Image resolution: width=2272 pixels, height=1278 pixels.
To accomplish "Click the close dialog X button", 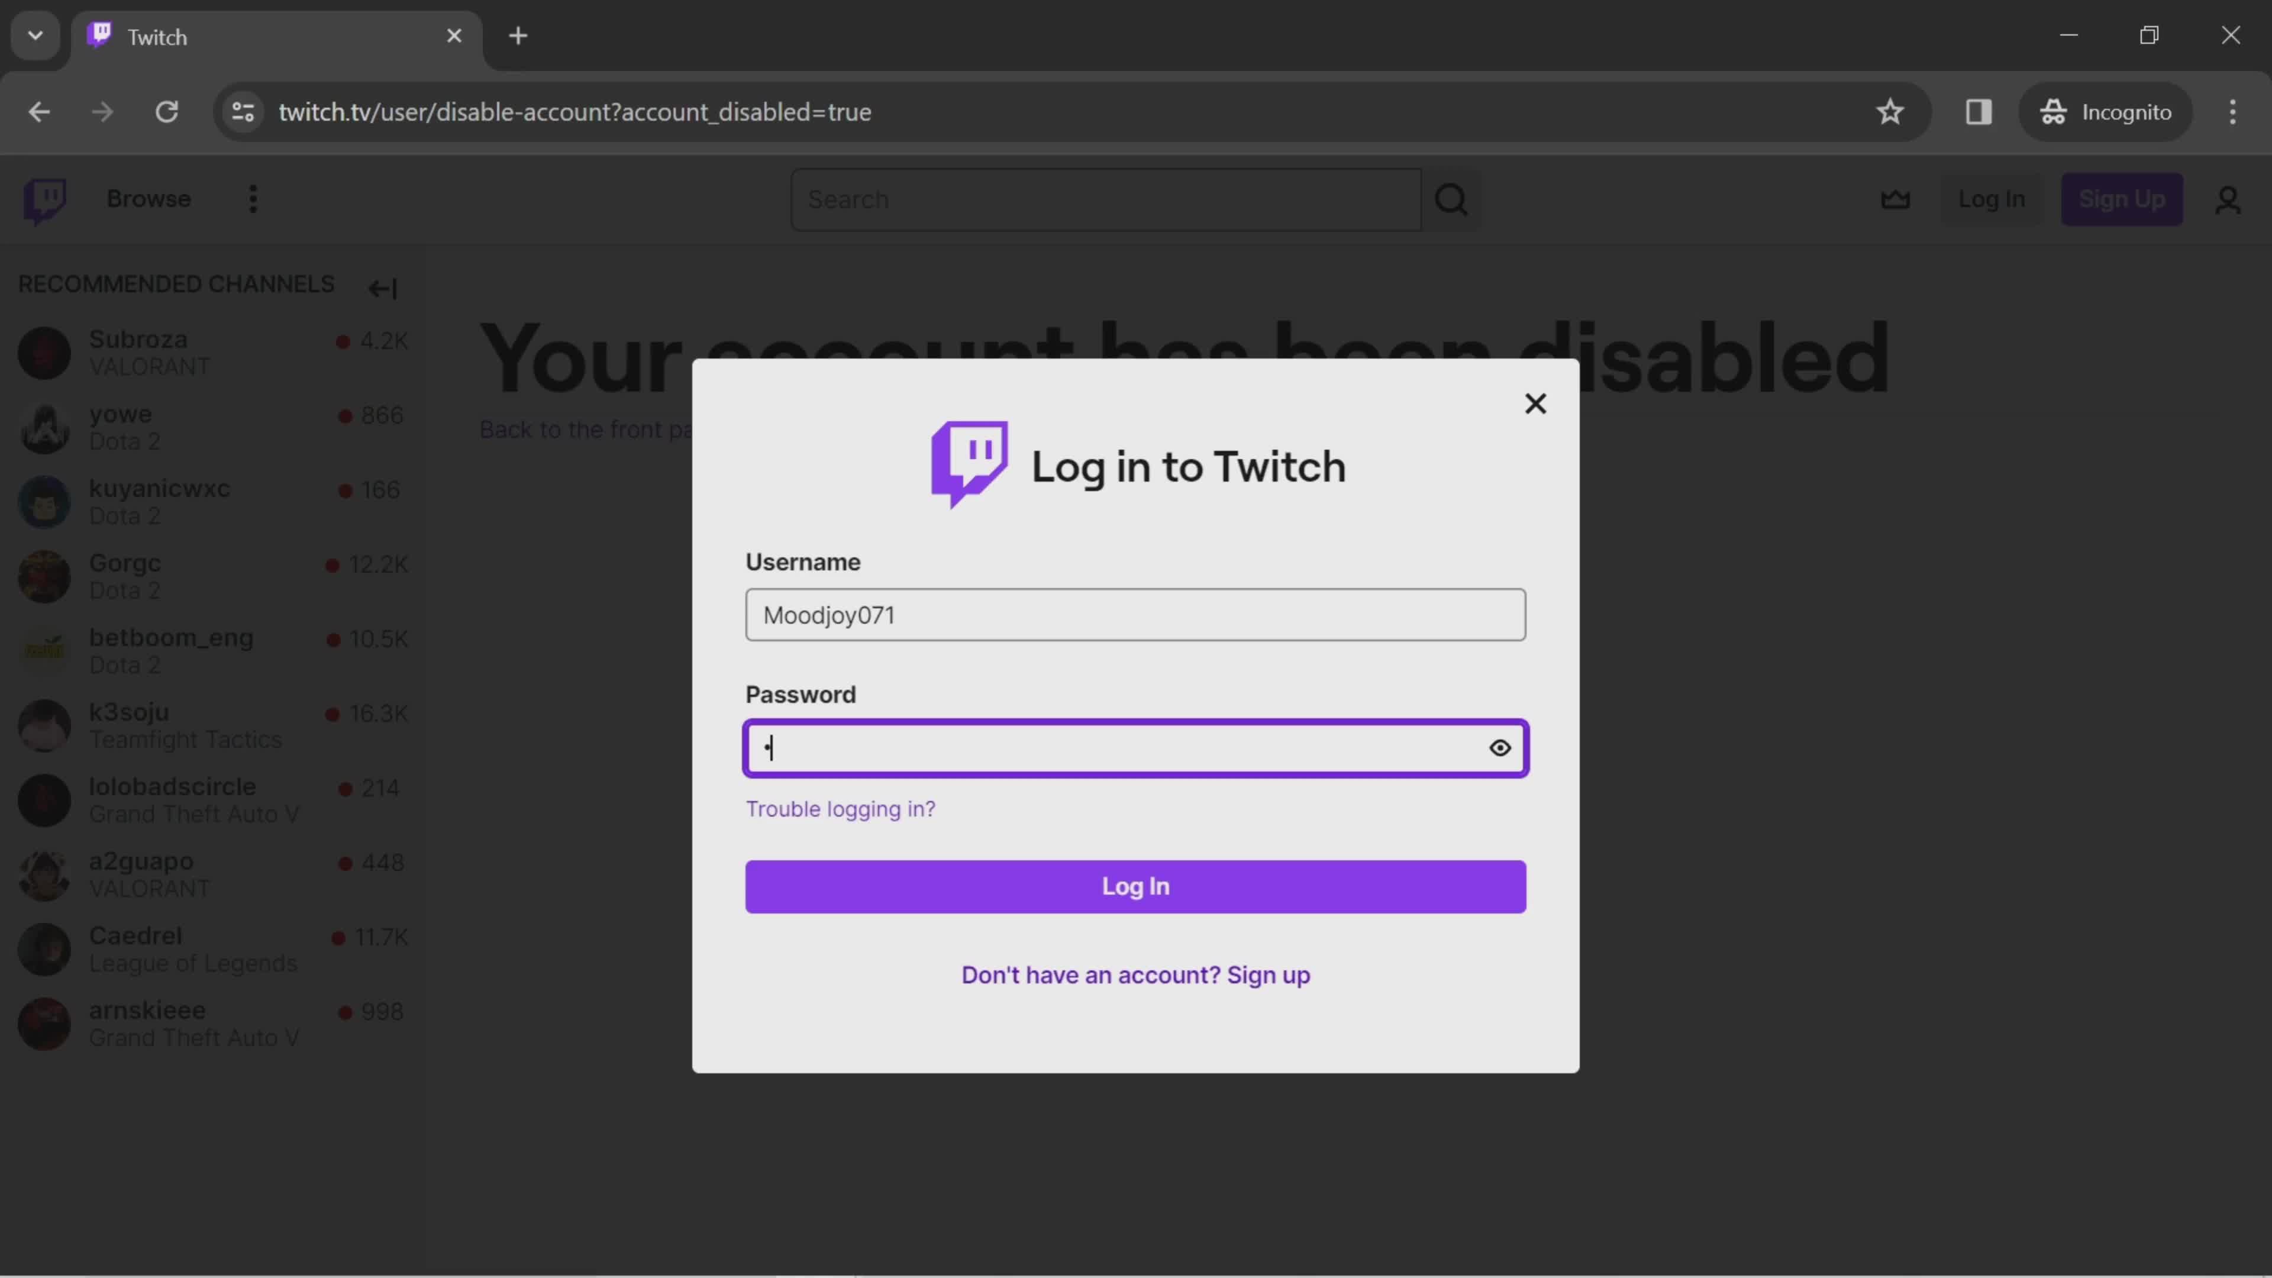I will tap(1535, 402).
